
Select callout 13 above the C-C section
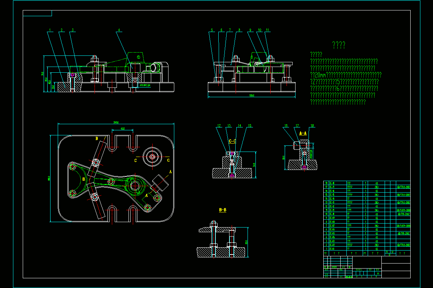[229, 126]
